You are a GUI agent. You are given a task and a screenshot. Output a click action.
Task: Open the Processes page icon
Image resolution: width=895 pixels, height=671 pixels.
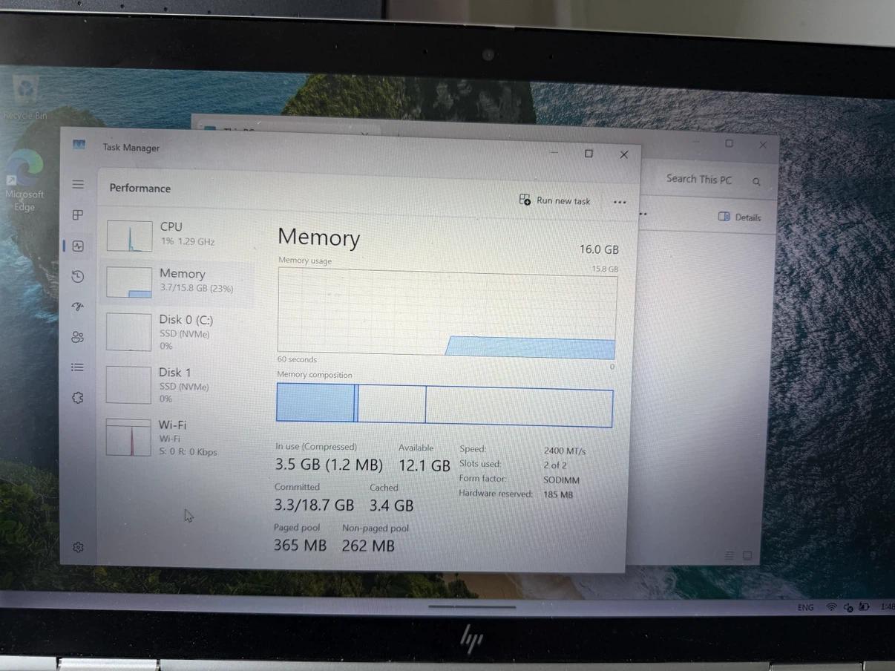[78, 215]
